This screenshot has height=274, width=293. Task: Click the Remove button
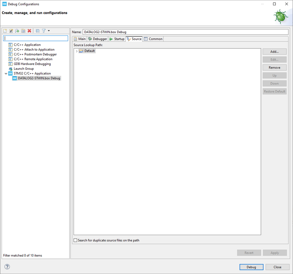275,68
